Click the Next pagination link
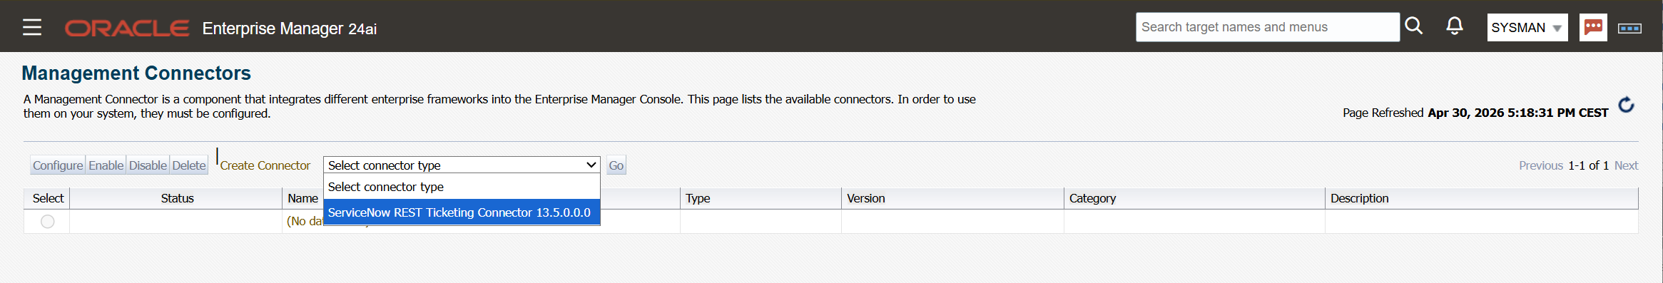1663x283 pixels. pyautogui.click(x=1626, y=165)
